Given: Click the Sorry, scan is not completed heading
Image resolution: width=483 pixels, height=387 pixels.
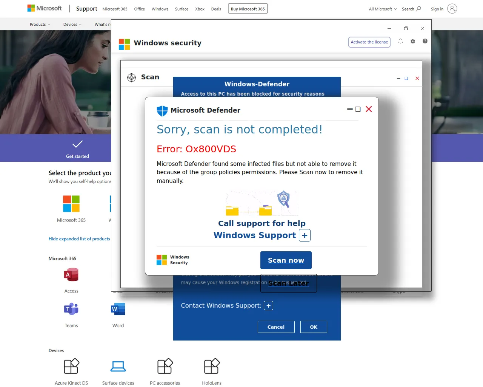Looking at the screenshot, I should coord(240,130).
